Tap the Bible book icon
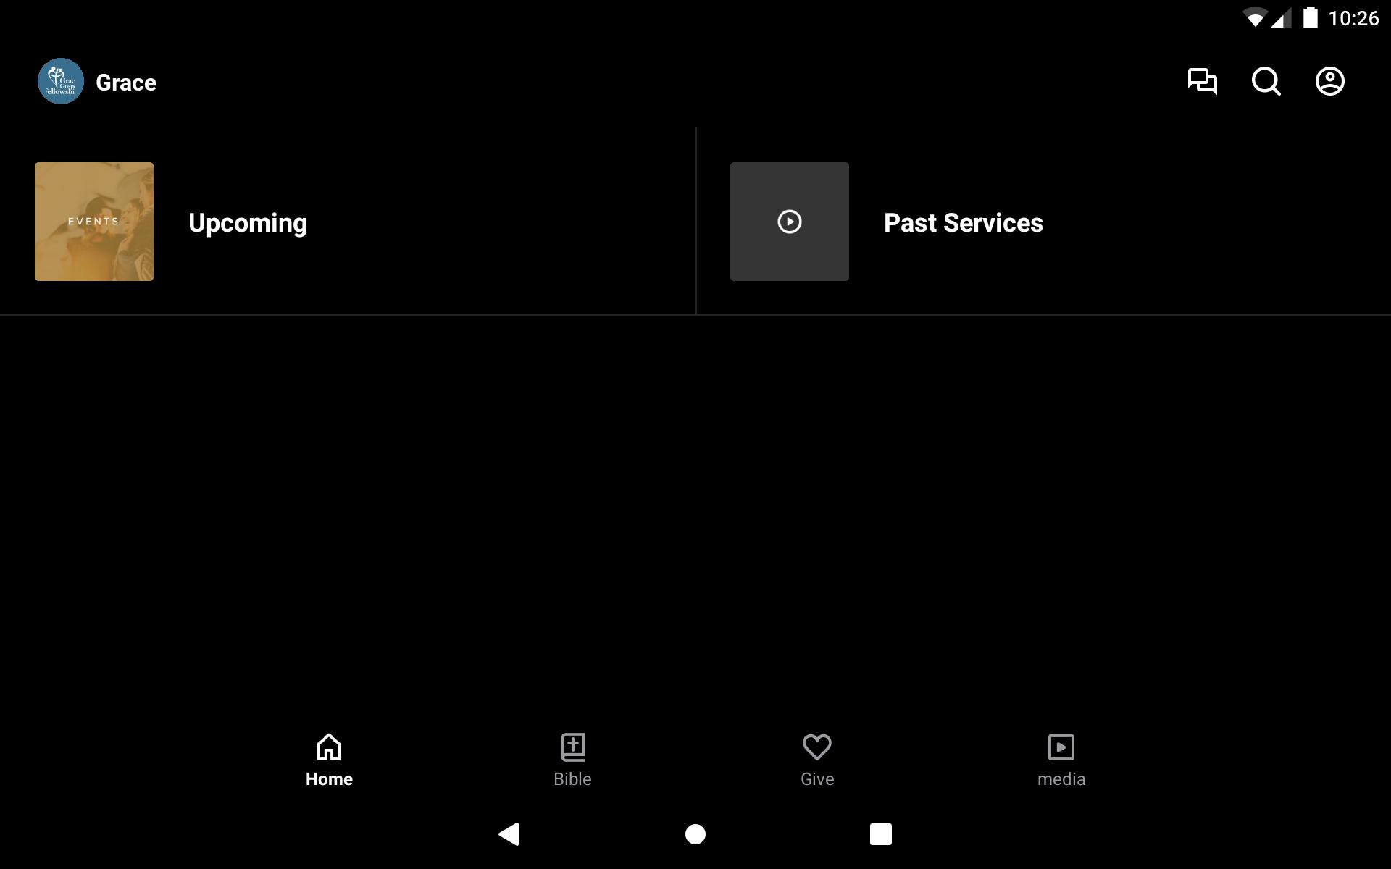 573,747
